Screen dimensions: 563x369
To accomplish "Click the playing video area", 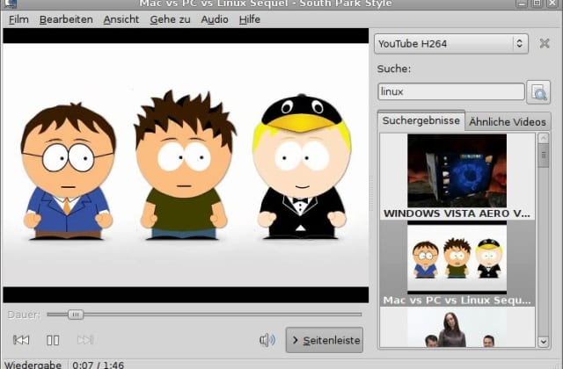I will (x=186, y=165).
